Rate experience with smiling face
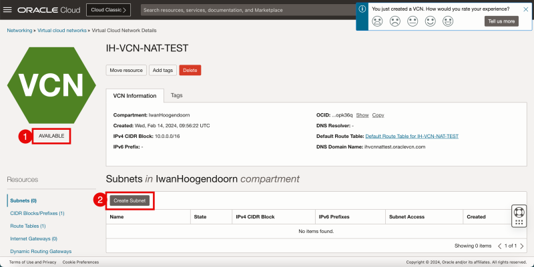This screenshot has height=267, width=534. tap(430, 21)
